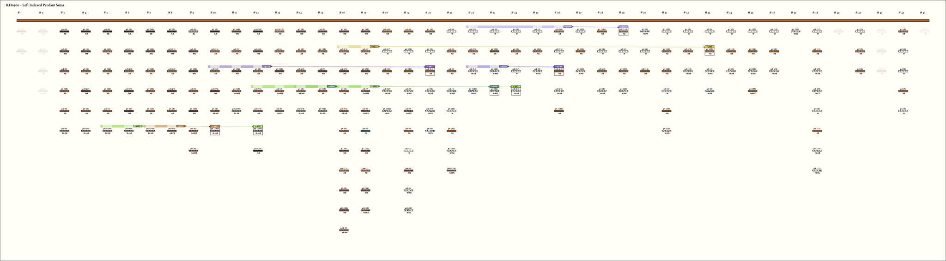Image resolution: width=946 pixels, height=261 pixels.
Task: Select column header # 43
Action: (922, 12)
